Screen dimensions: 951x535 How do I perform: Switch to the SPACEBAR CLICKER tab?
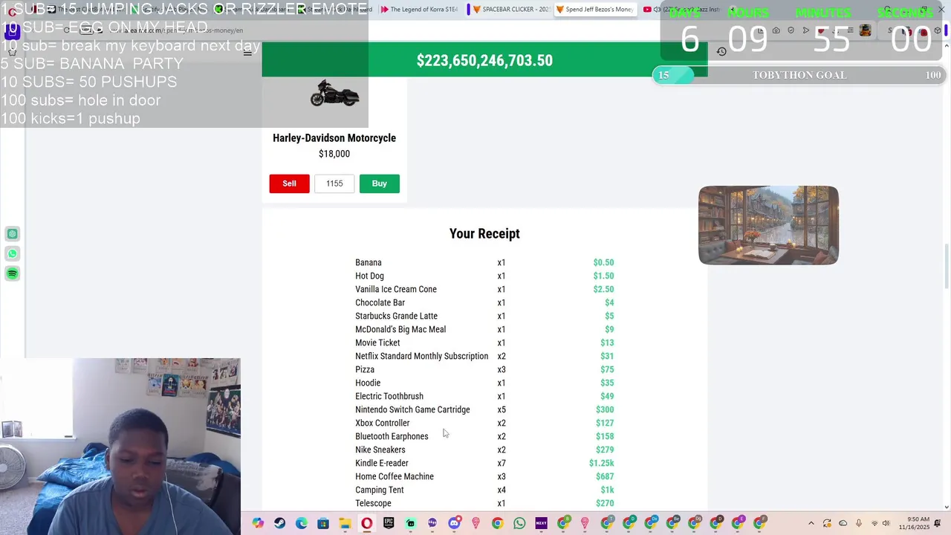[510, 10]
